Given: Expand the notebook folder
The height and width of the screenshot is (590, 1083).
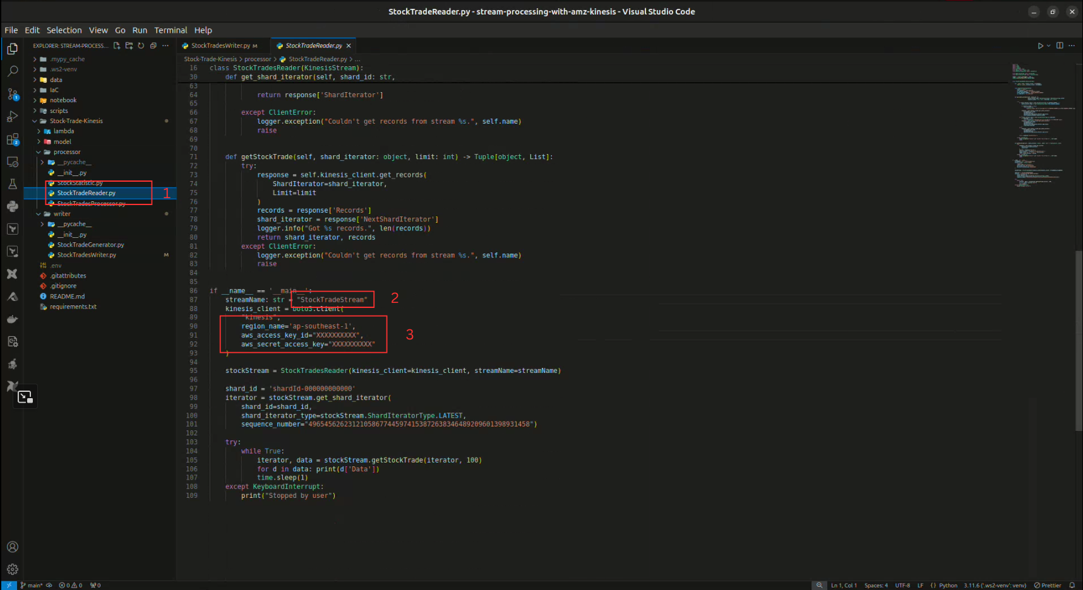Looking at the screenshot, I should pyautogui.click(x=63, y=100).
